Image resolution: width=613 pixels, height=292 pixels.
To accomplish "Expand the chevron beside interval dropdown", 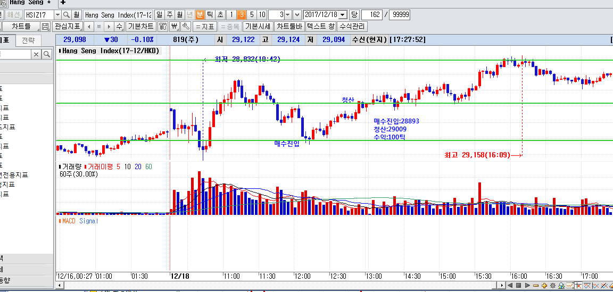I will pyautogui.click(x=297, y=15).
